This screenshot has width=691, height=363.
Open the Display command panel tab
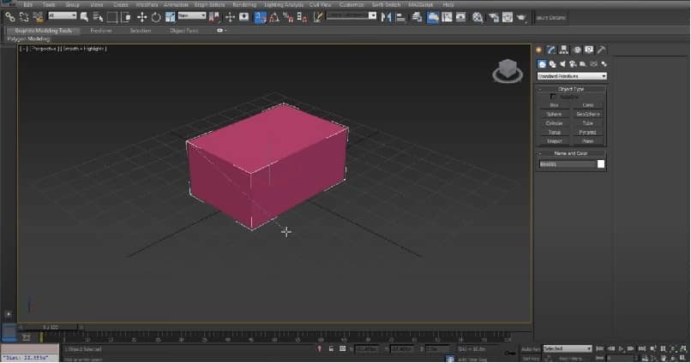(x=589, y=50)
